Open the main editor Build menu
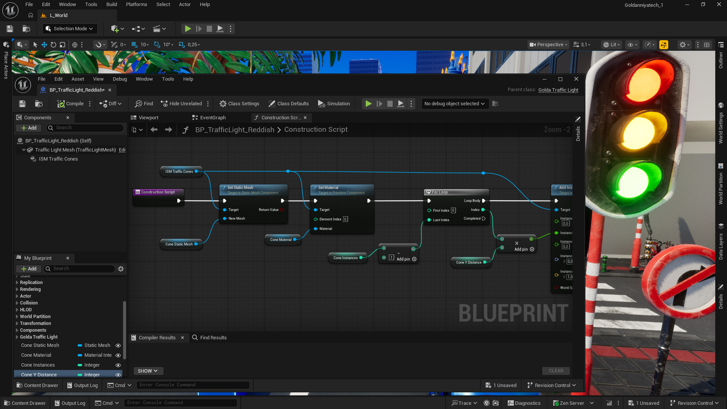Image resolution: width=727 pixels, height=409 pixels. (112, 5)
